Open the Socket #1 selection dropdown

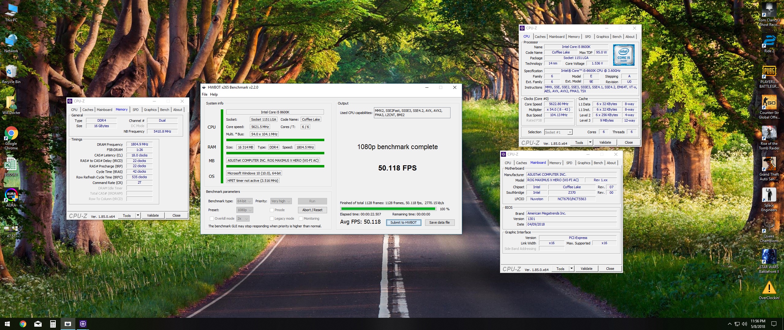coord(558,132)
